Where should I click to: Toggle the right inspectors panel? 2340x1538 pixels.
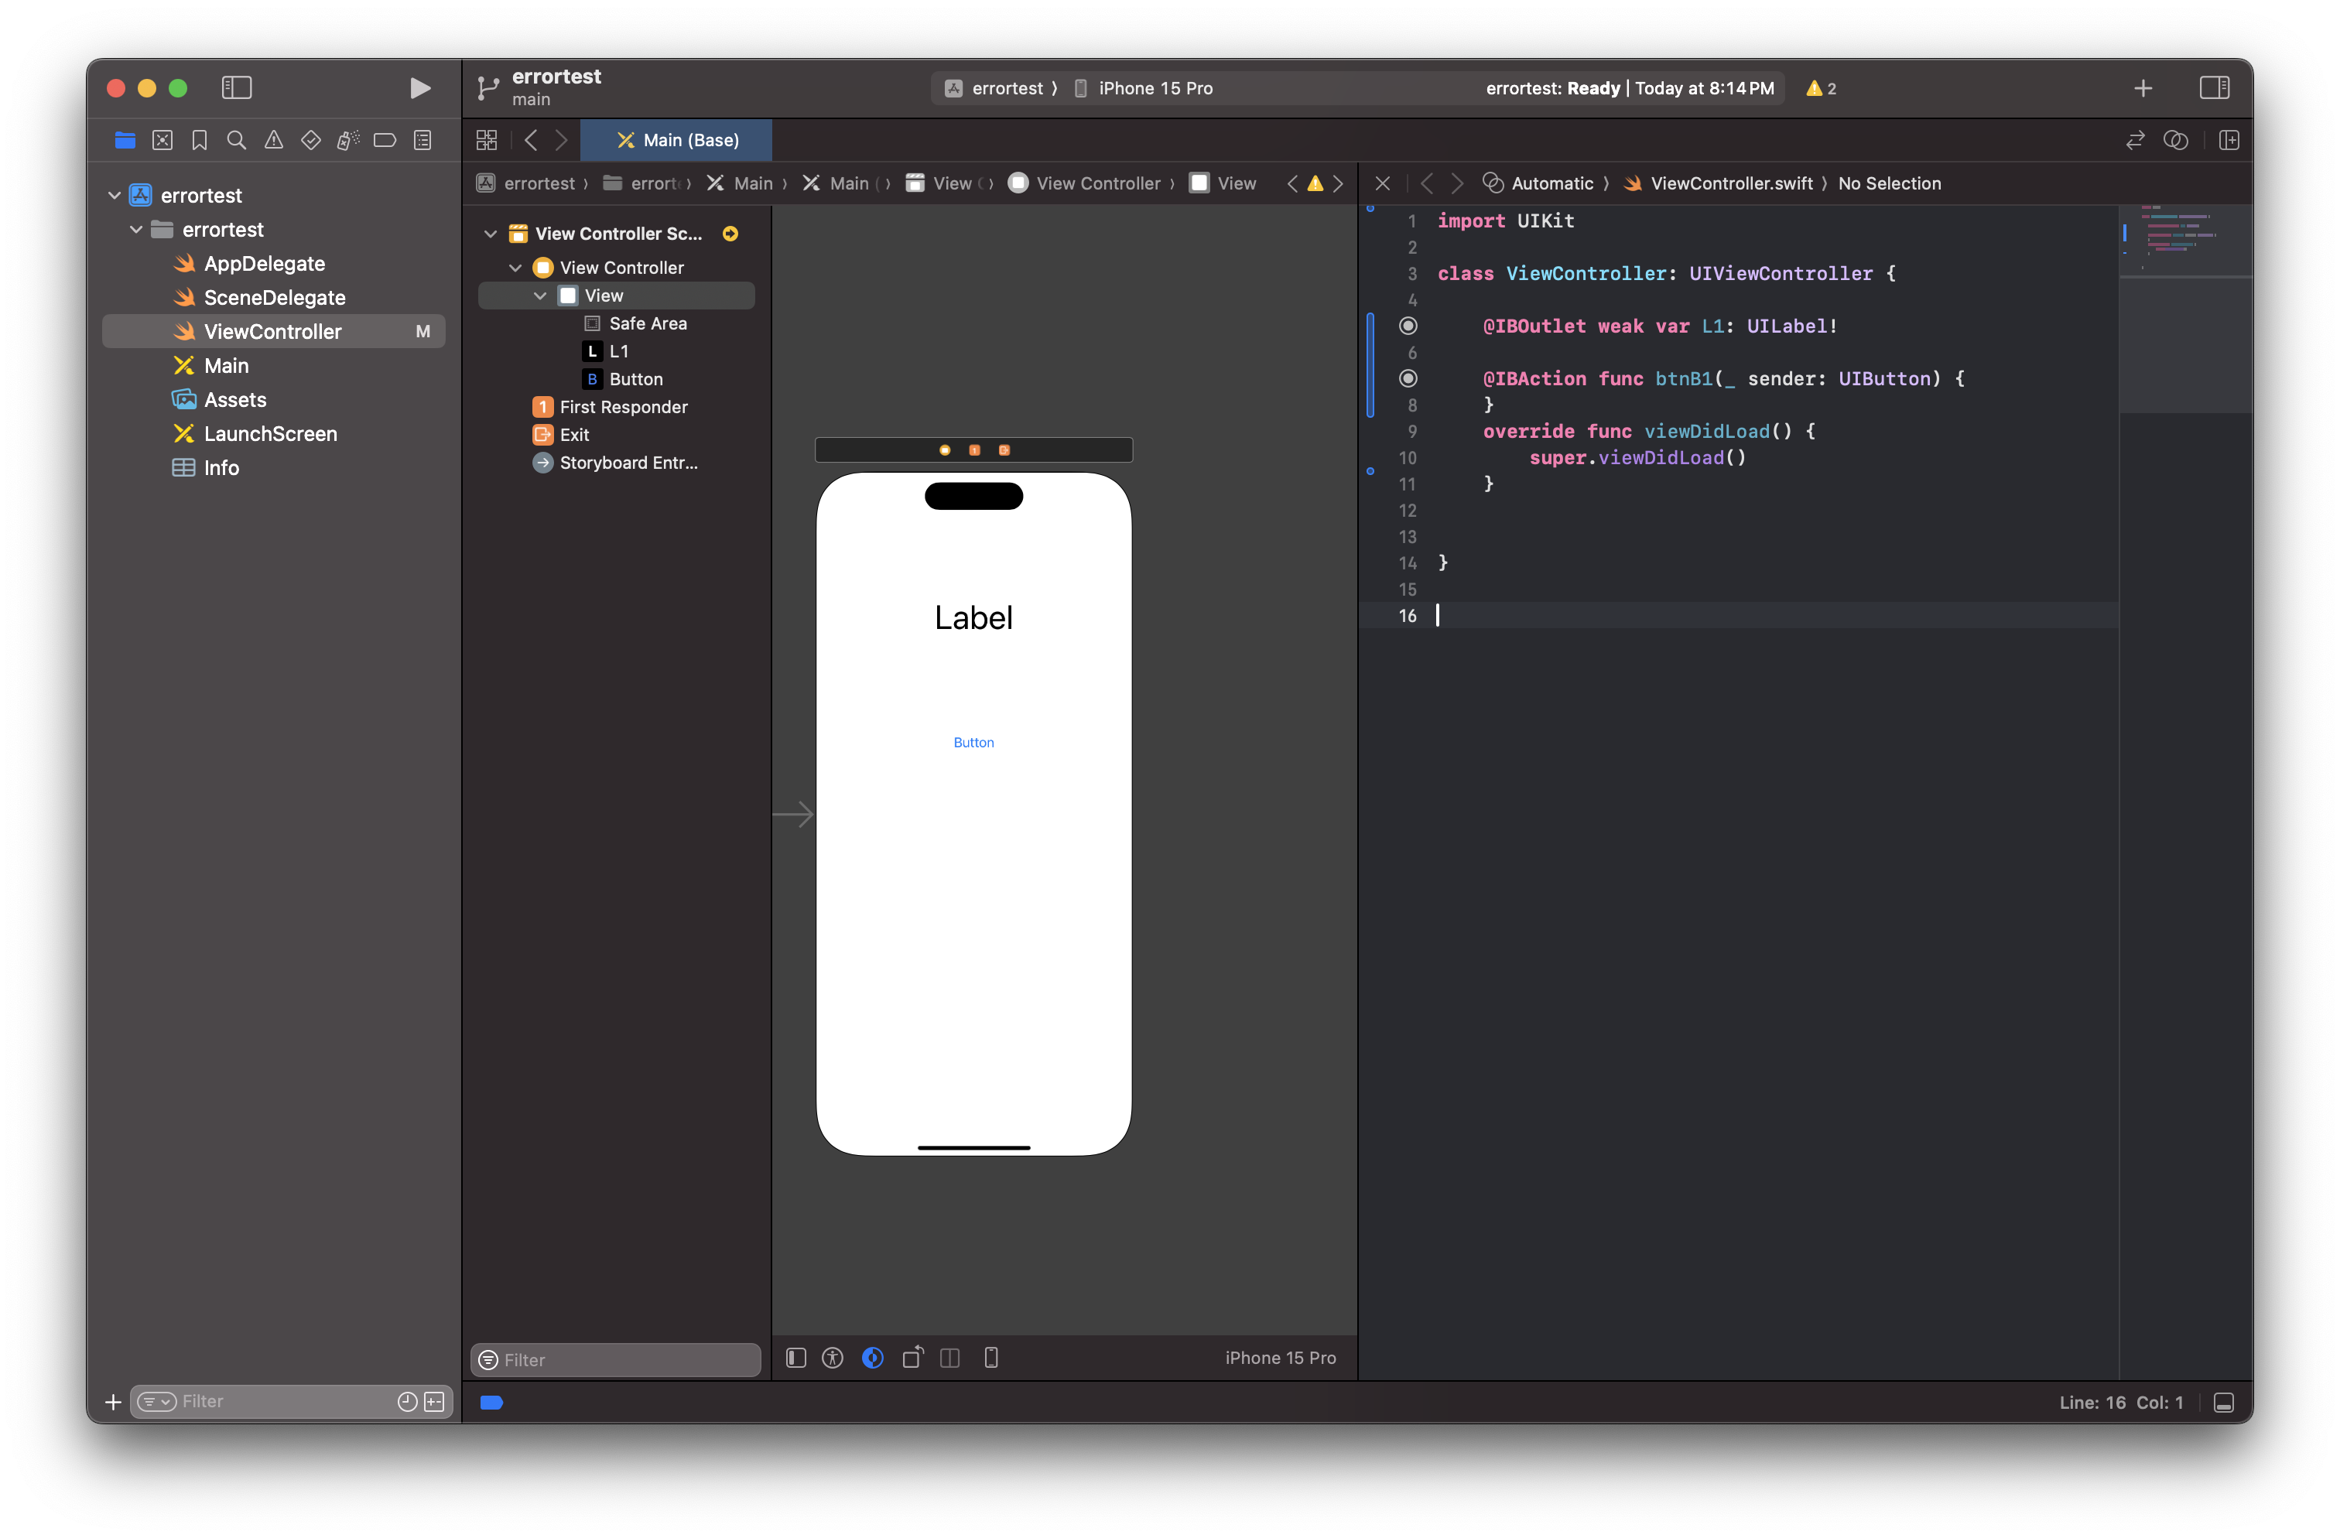pyautogui.click(x=2214, y=88)
